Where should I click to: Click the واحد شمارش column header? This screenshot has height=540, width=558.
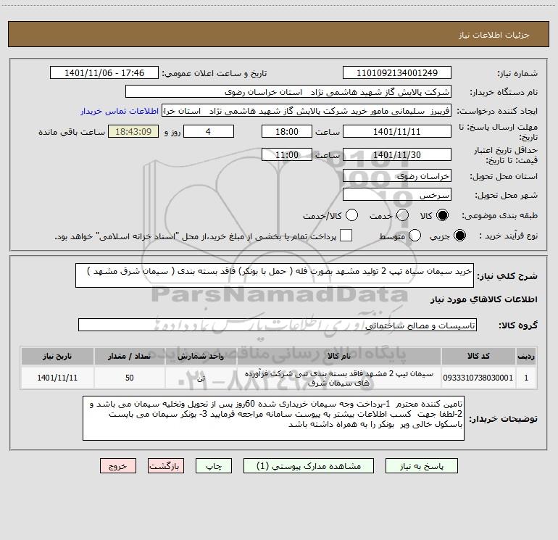pos(201,357)
